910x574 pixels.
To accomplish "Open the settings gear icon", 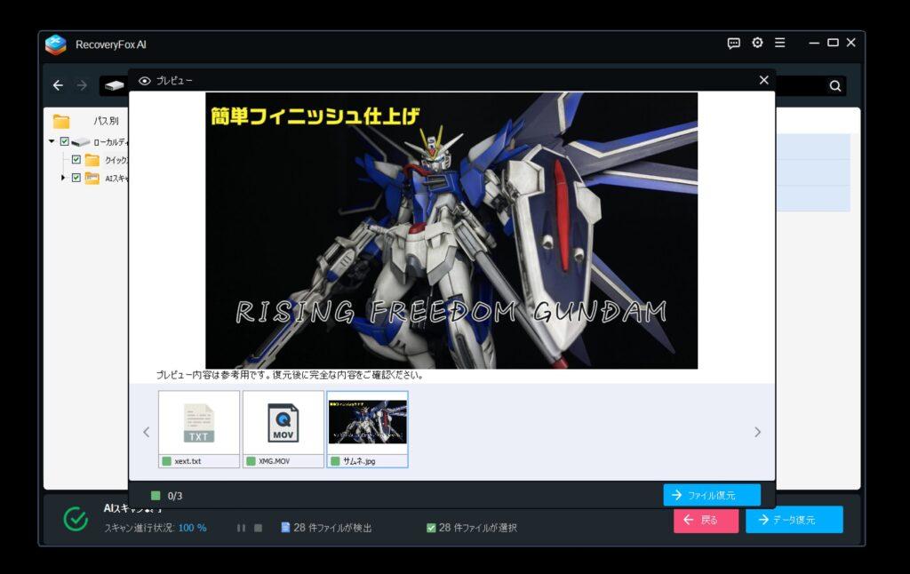I will click(757, 43).
